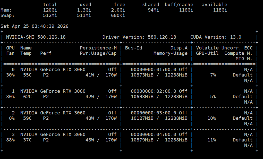Image resolution: width=263 pixels, height=159 pixels.
Task: Click the GPU 3 memory usage 10879MiB
Action: (142, 140)
